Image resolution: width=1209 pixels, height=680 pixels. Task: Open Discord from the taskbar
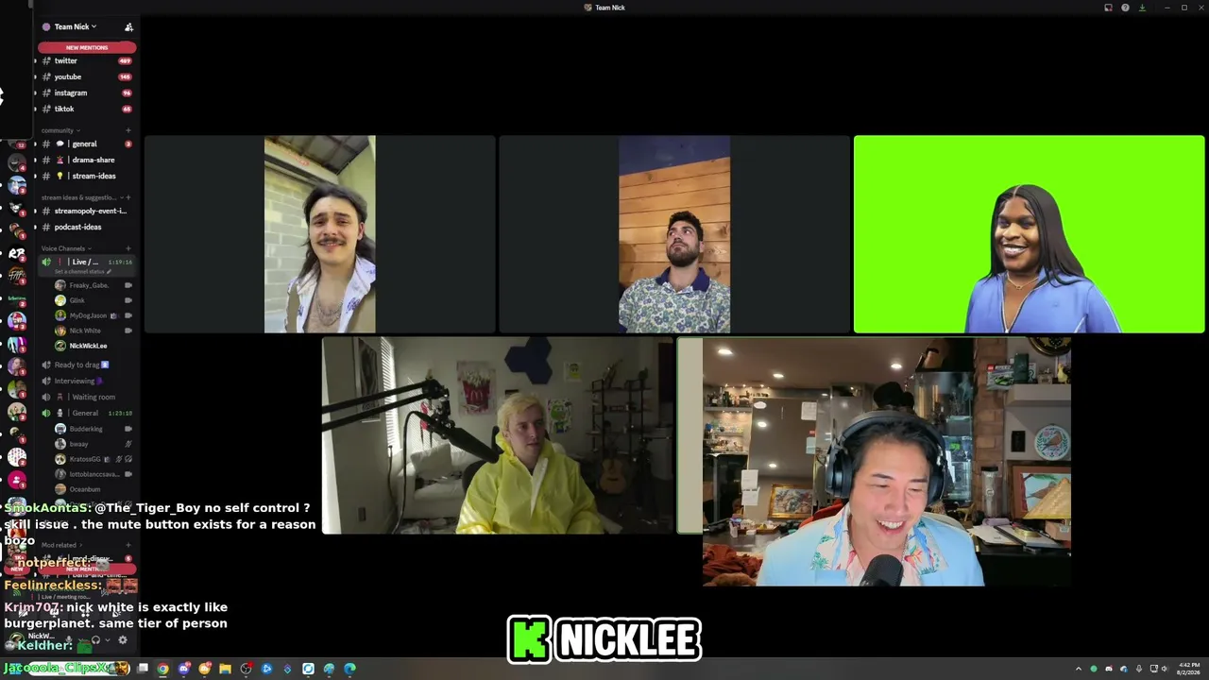[184, 669]
